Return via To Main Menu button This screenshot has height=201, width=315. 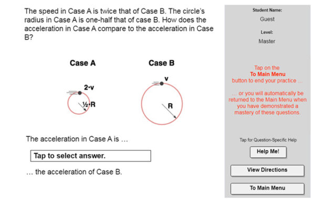point(267,188)
